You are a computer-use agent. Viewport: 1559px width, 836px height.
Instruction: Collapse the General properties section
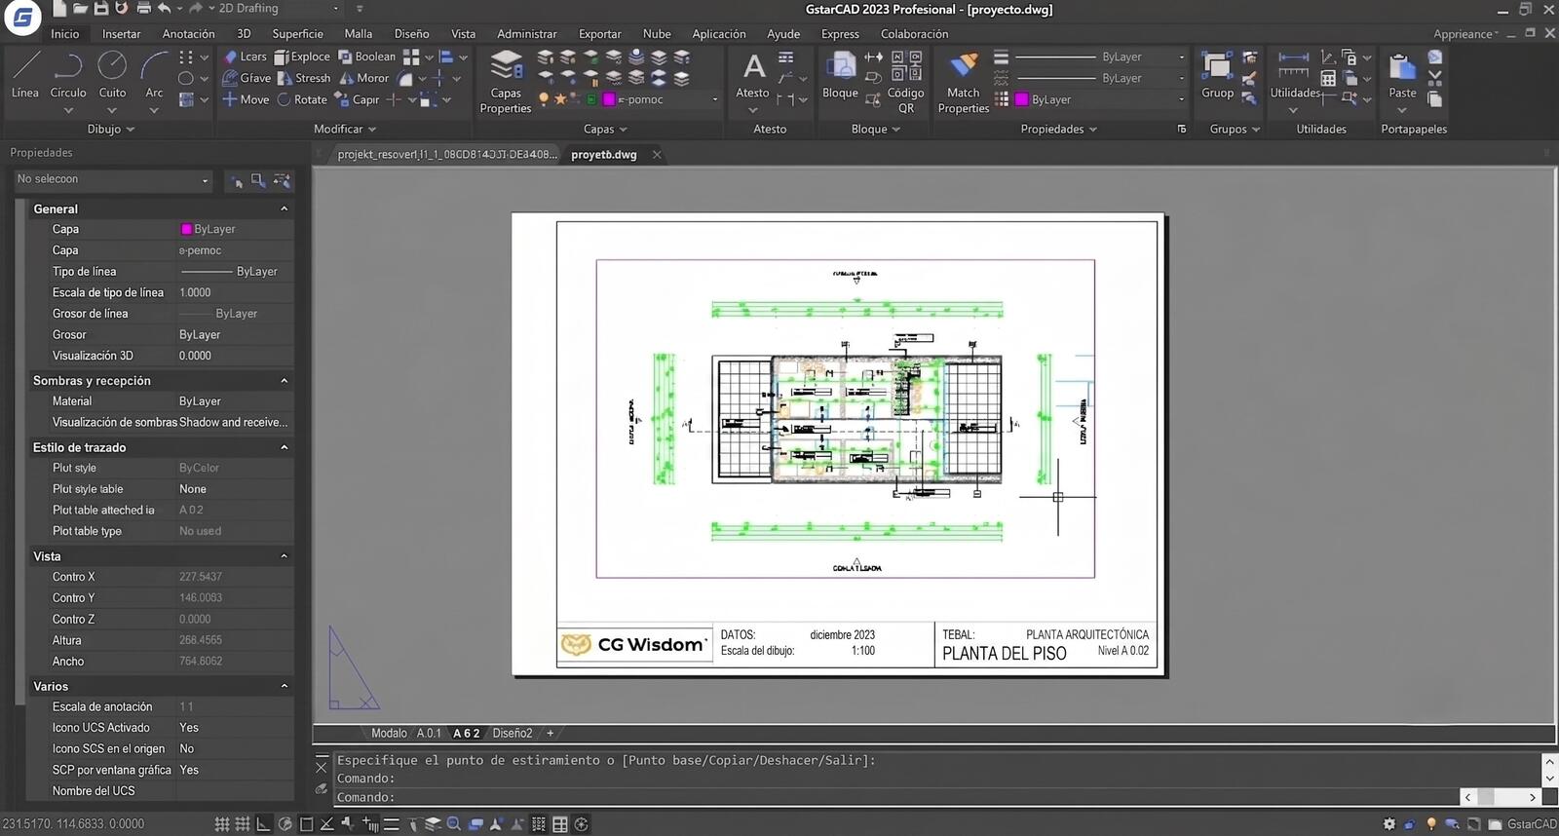coord(285,209)
